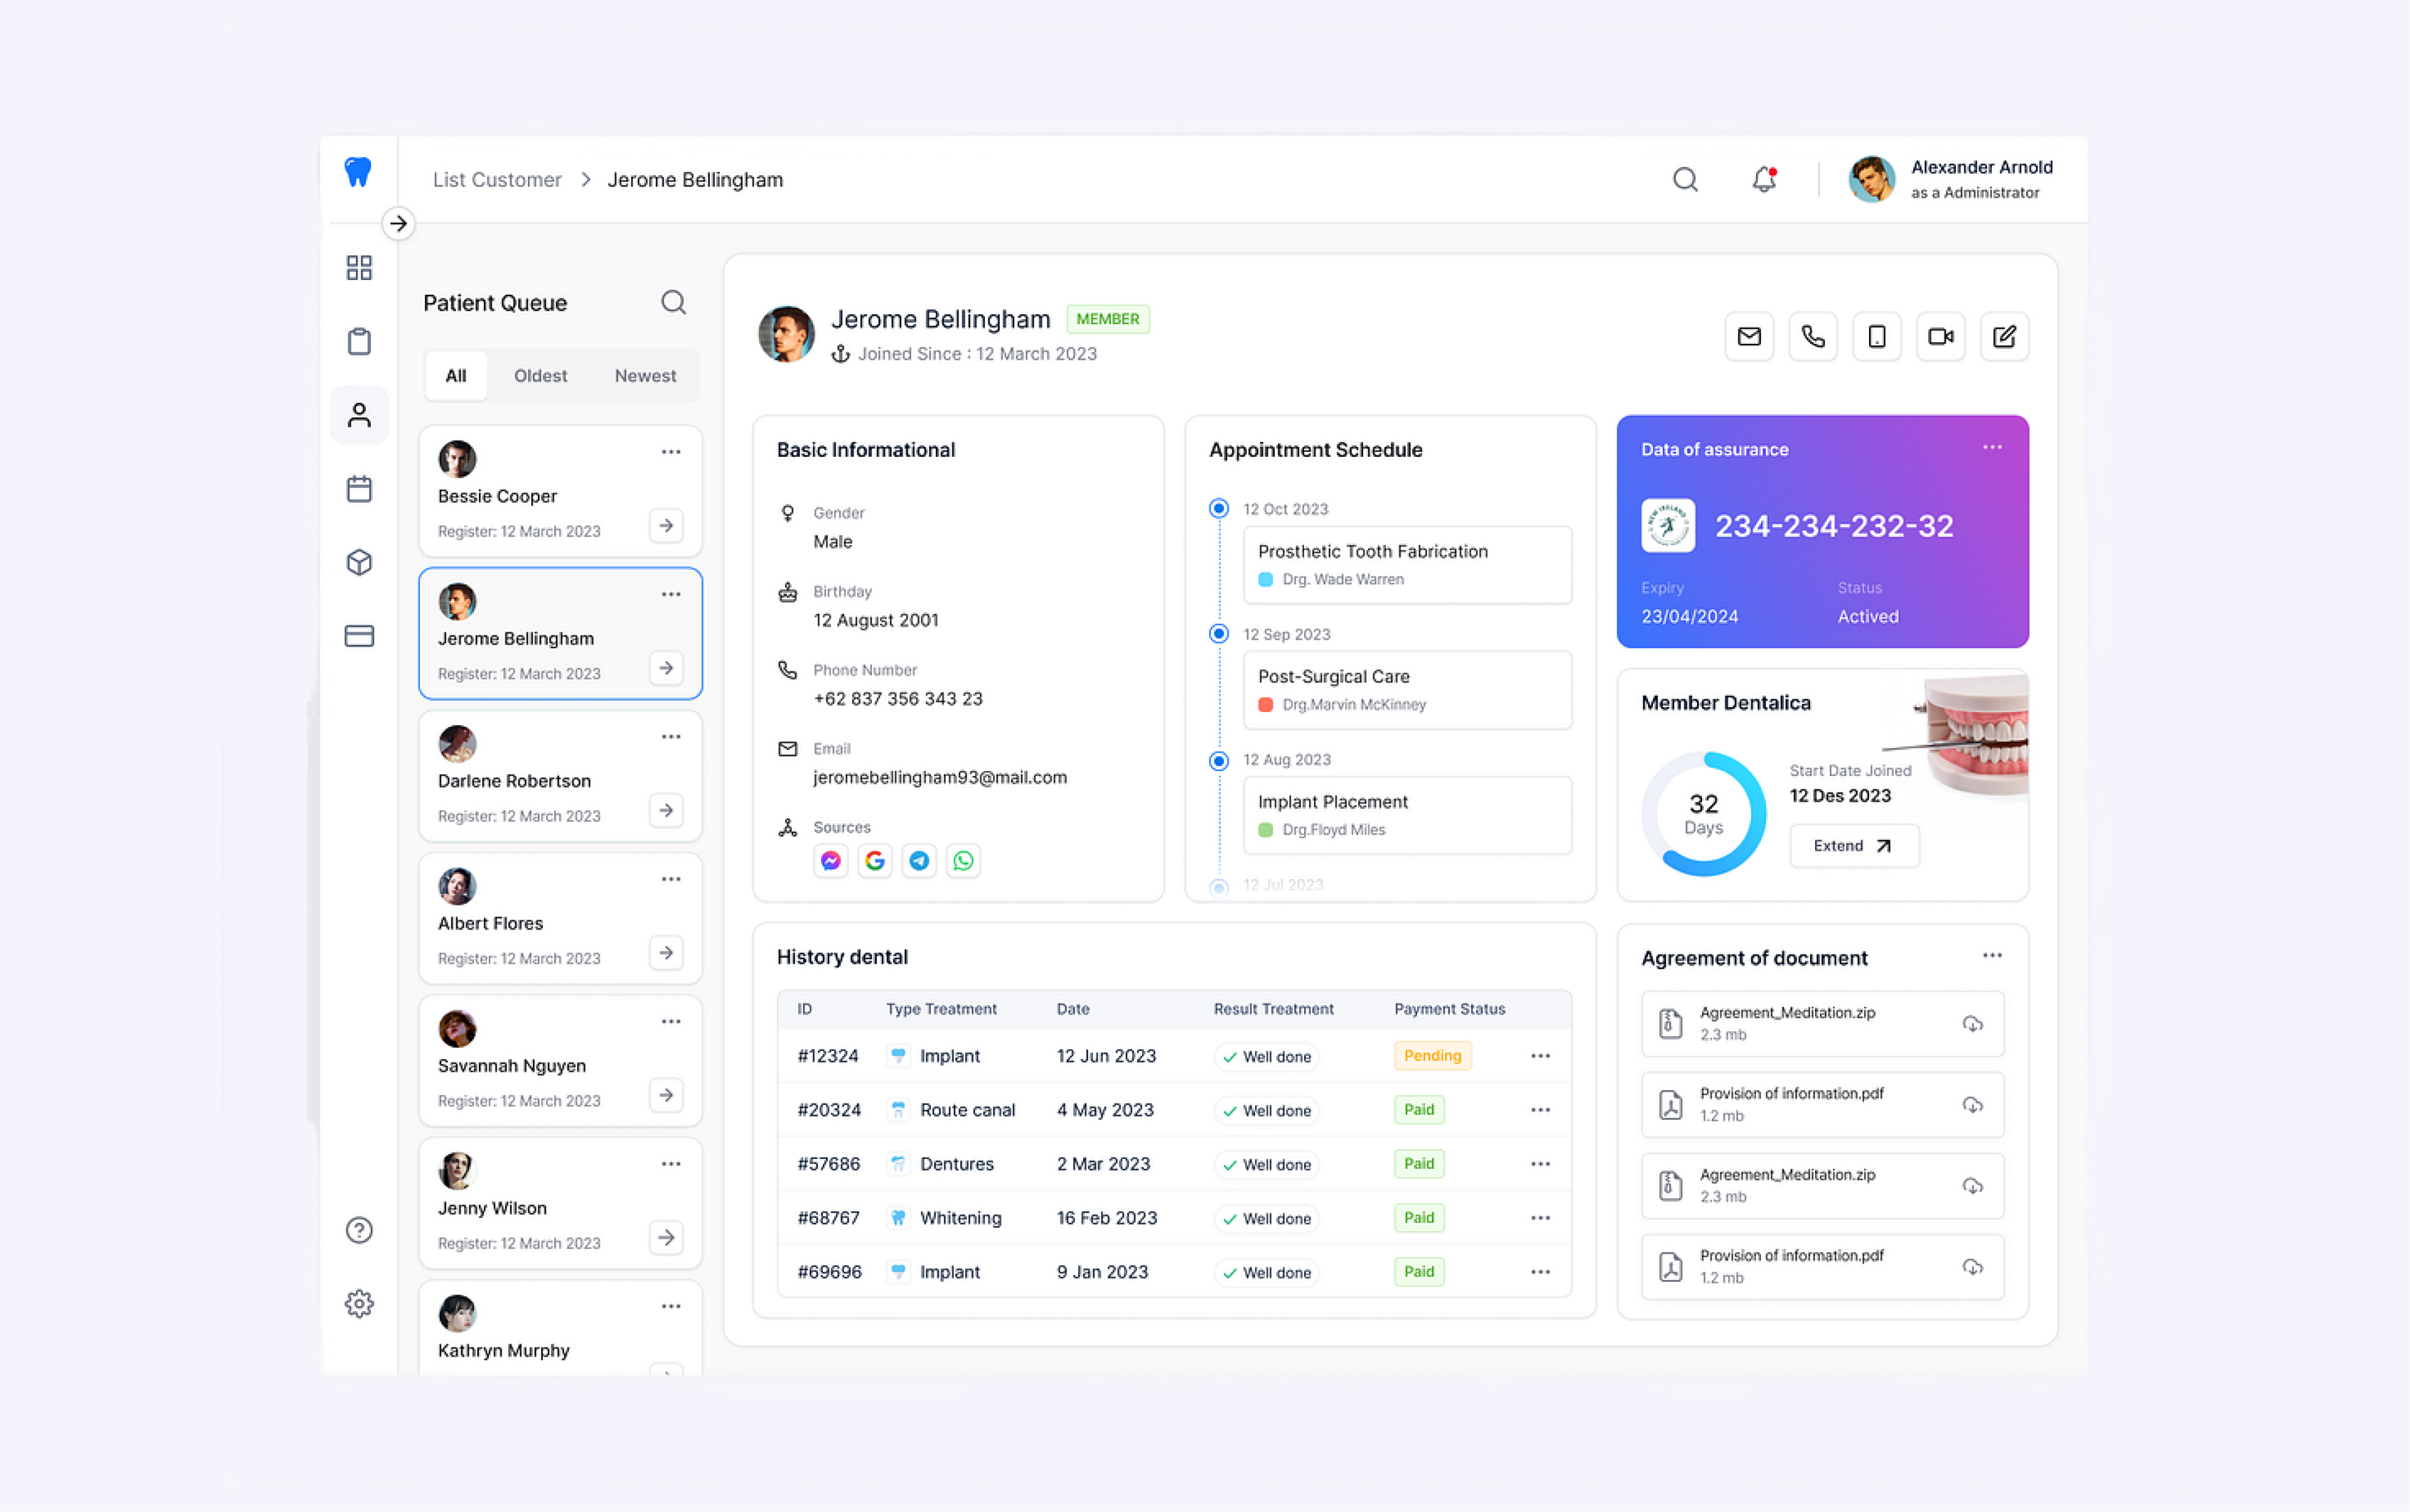This screenshot has width=2410, height=1512.
Task: Open the settings gear icon in sidebar
Action: pos(359,1303)
